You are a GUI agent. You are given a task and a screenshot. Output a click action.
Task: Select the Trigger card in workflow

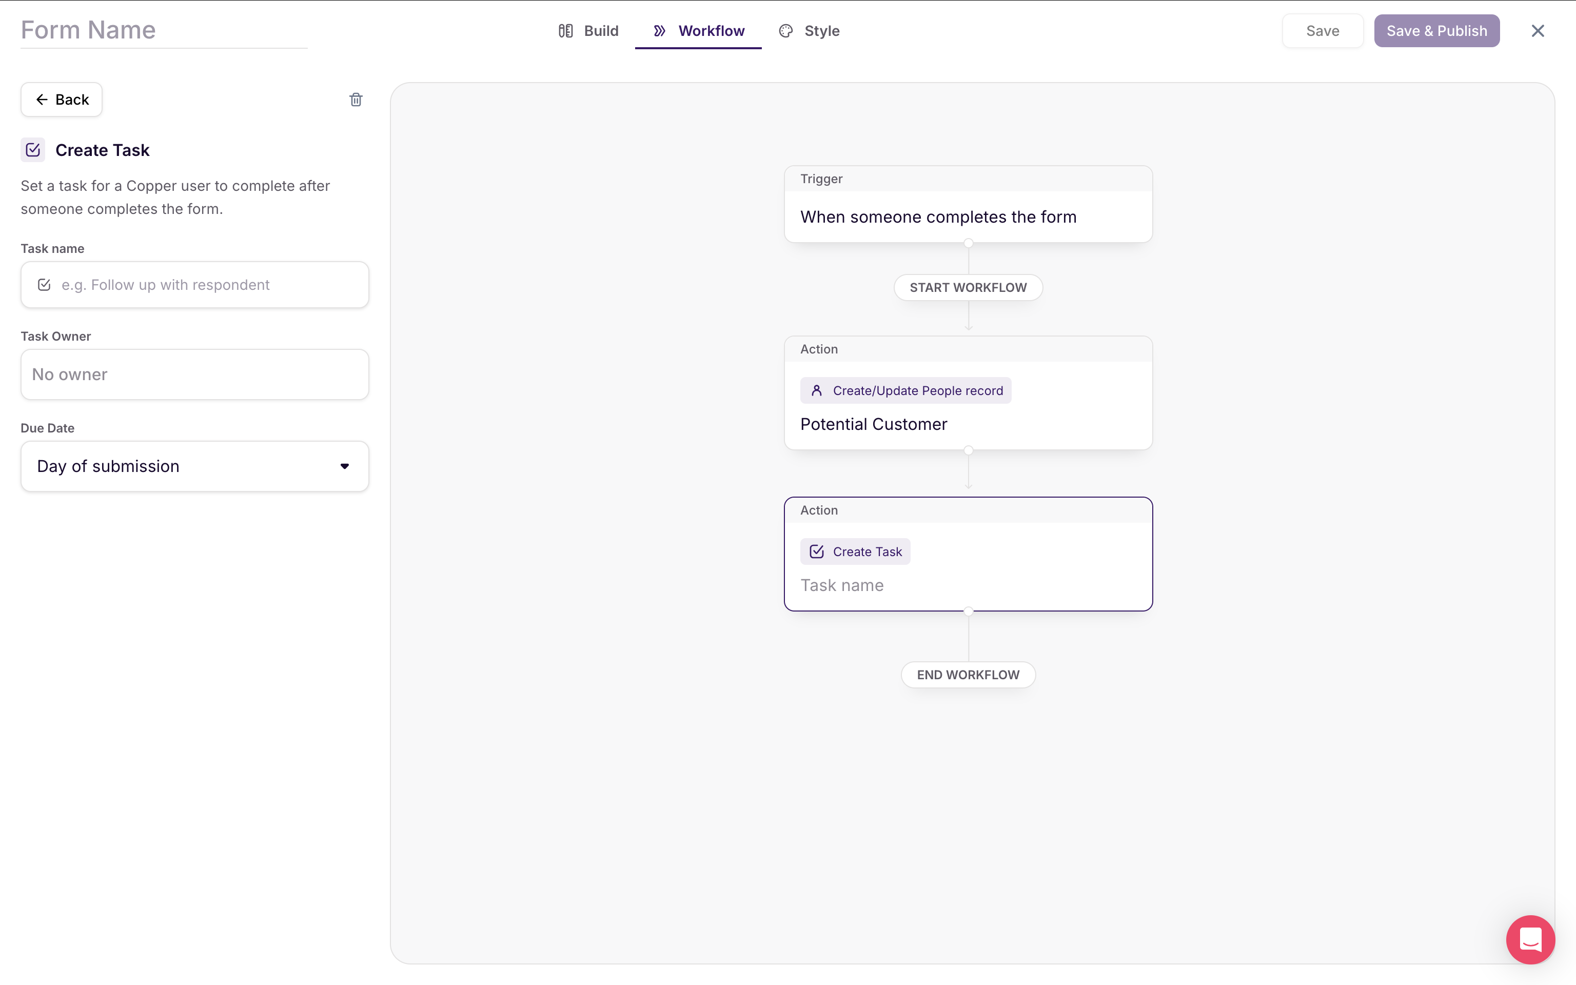[968, 205]
